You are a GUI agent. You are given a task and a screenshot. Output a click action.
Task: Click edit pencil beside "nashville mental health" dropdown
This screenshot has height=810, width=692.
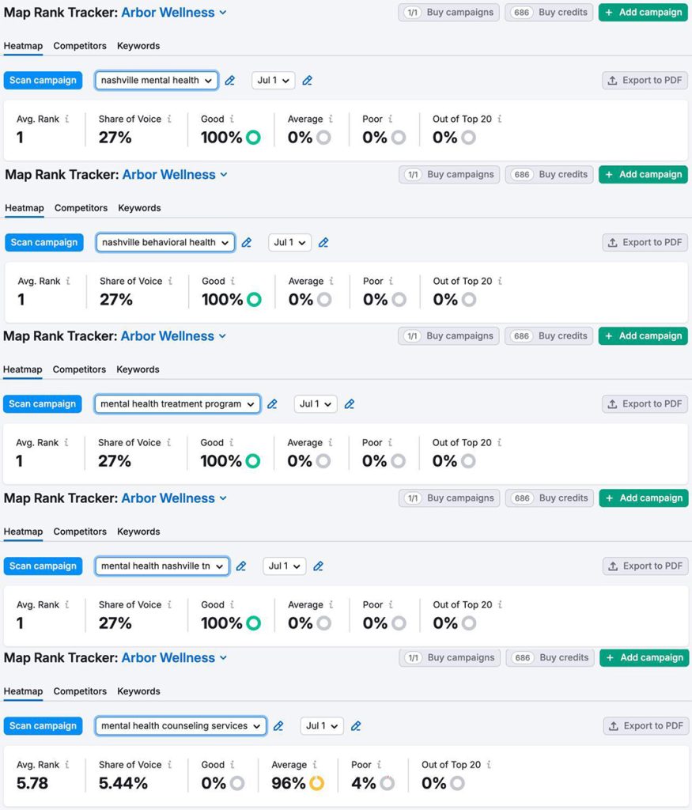tap(230, 81)
